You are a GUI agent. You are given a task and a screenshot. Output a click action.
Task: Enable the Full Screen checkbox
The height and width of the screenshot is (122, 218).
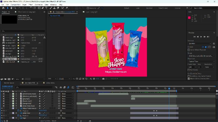click(x=189, y=70)
